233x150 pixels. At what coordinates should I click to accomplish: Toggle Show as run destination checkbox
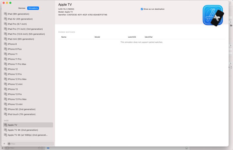(142, 9)
